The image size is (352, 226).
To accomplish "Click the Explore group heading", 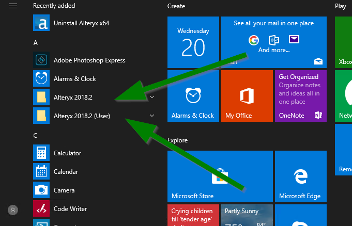I will coord(178,140).
